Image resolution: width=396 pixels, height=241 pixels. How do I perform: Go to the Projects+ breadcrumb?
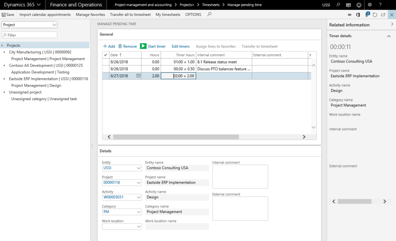187,5
